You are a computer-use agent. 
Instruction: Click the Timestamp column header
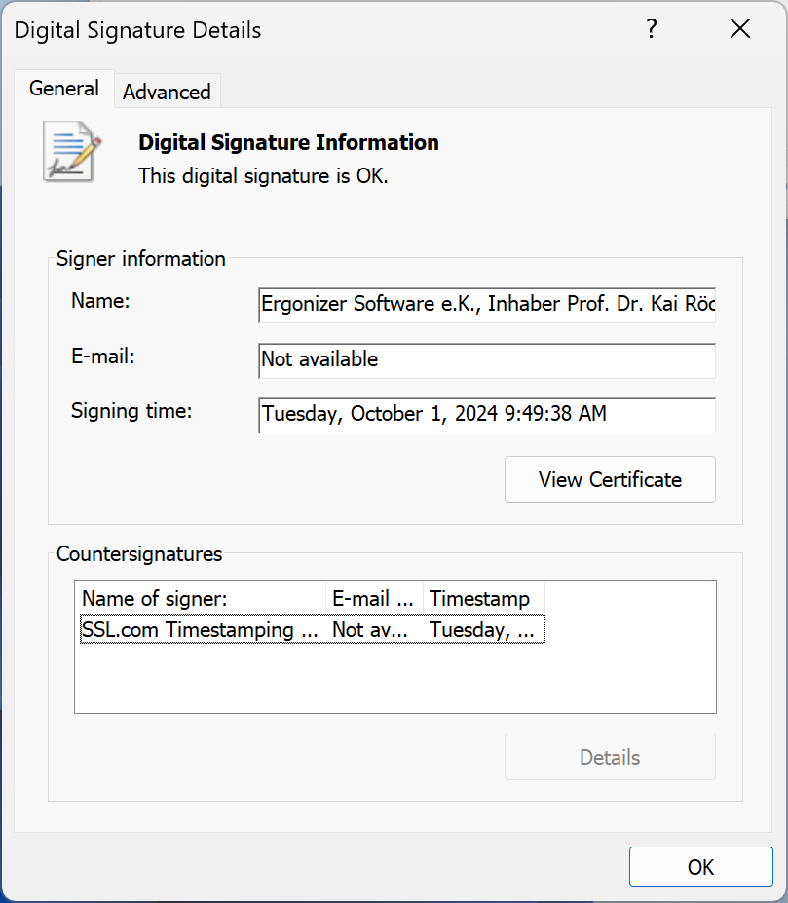[x=484, y=598]
